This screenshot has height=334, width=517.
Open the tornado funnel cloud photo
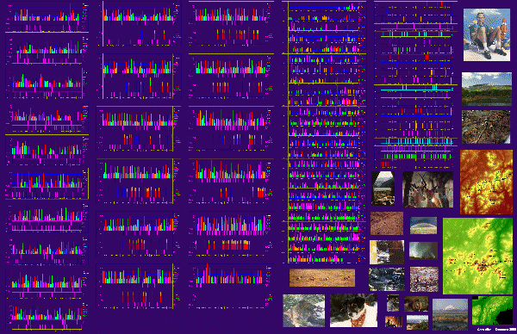click(423, 251)
